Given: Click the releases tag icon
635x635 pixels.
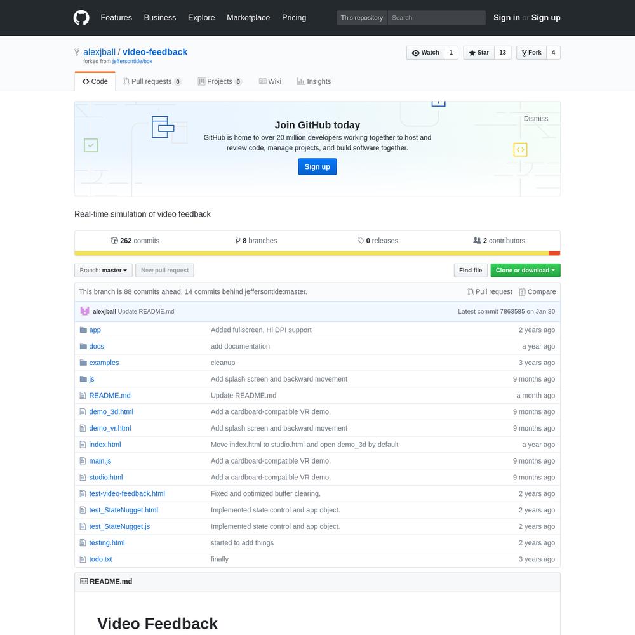Looking at the screenshot, I should pos(361,241).
